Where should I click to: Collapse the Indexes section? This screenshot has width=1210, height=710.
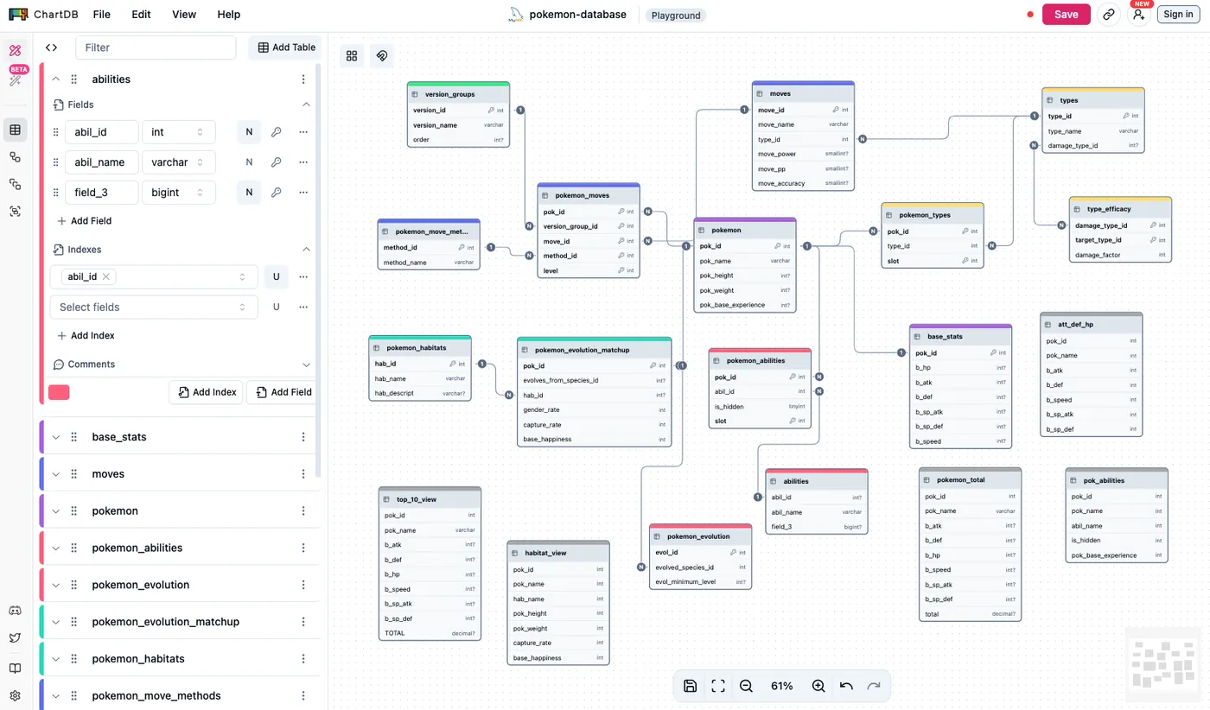(306, 250)
